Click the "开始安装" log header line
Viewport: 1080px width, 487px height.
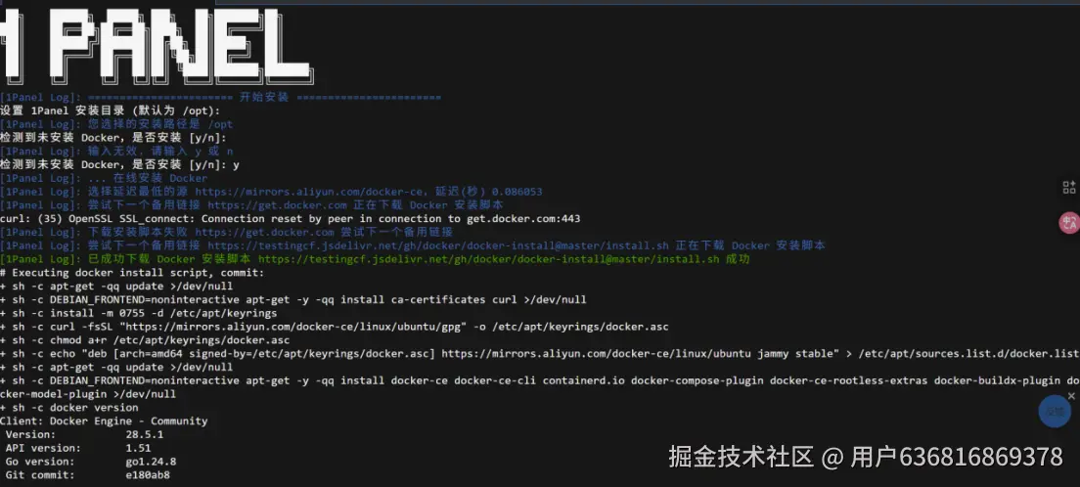[x=220, y=97]
